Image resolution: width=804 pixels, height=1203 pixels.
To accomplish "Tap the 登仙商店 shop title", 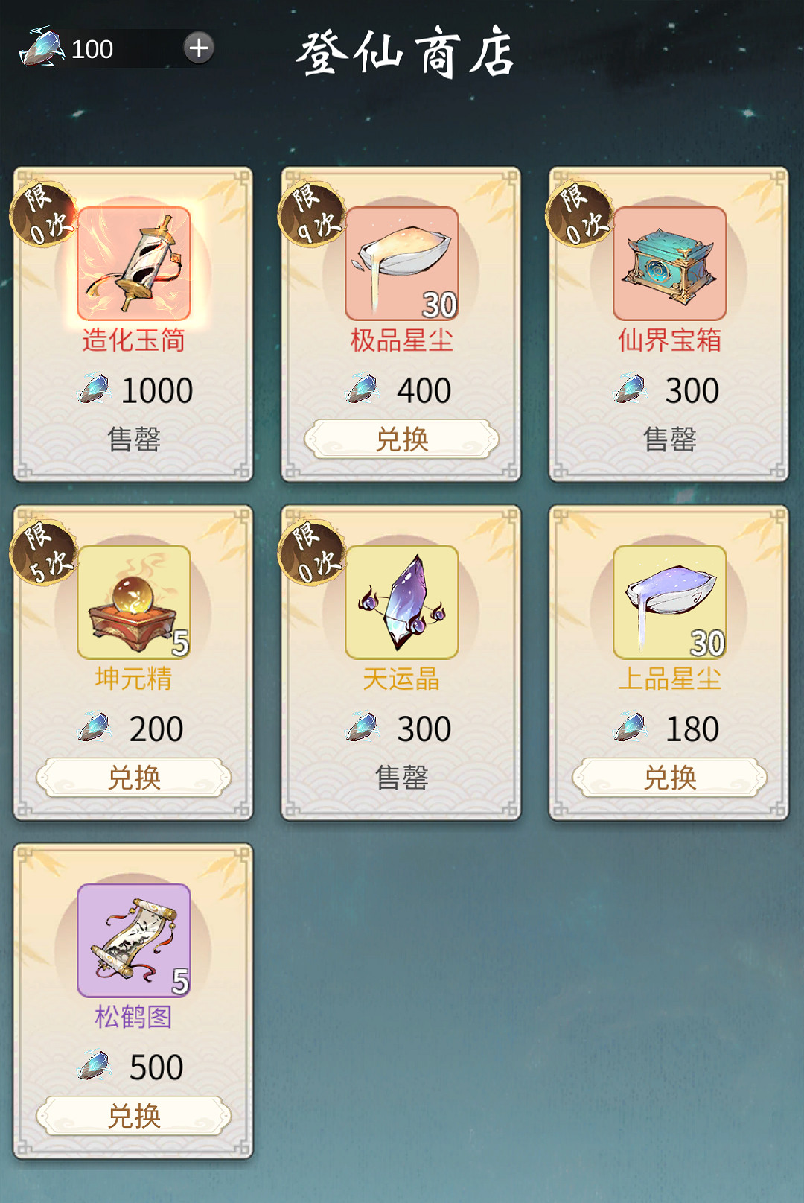I will (x=406, y=52).
